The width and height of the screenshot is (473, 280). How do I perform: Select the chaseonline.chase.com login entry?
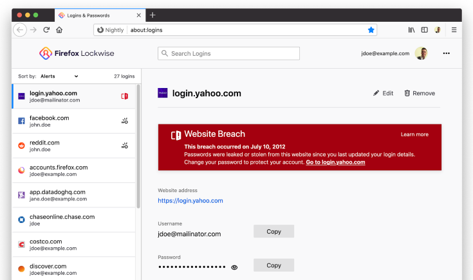pyautogui.click(x=73, y=220)
